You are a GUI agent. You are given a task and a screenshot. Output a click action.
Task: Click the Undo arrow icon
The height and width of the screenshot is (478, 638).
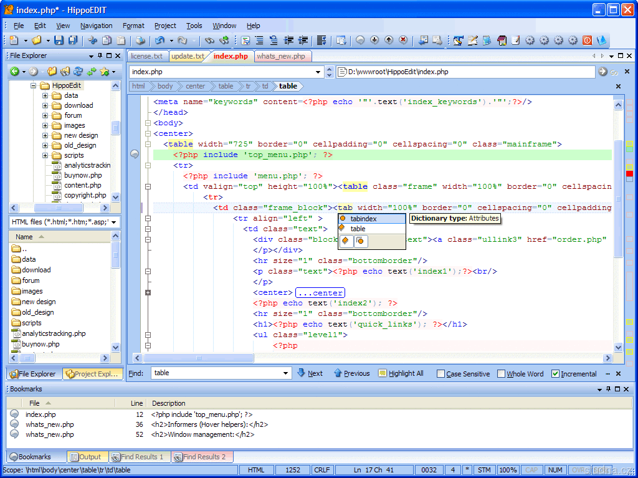click(159, 41)
